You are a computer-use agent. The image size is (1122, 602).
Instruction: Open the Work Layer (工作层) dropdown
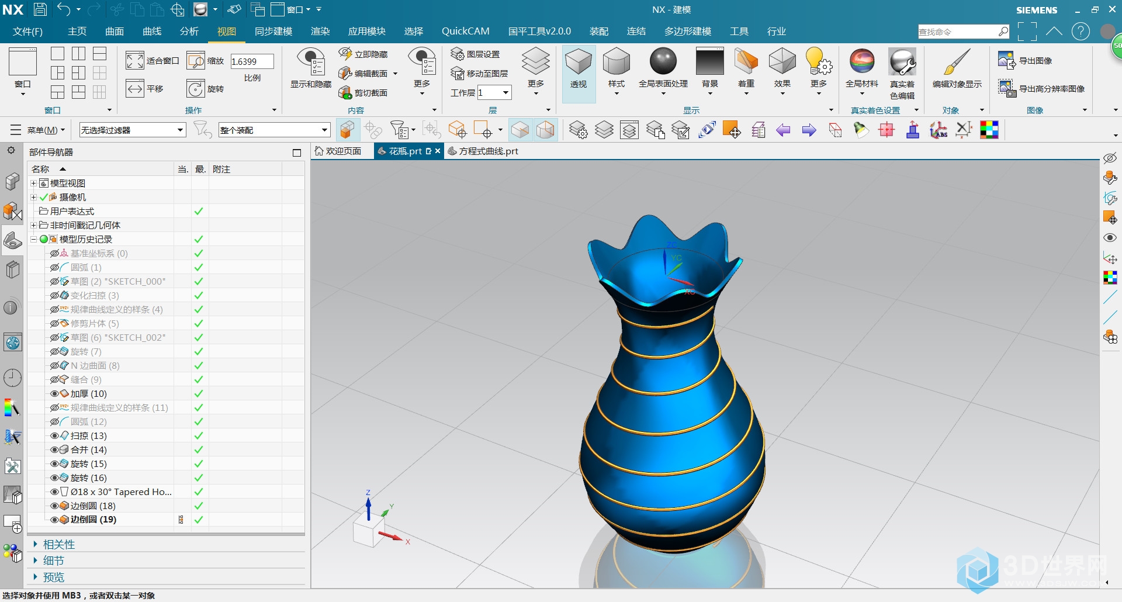coord(506,92)
